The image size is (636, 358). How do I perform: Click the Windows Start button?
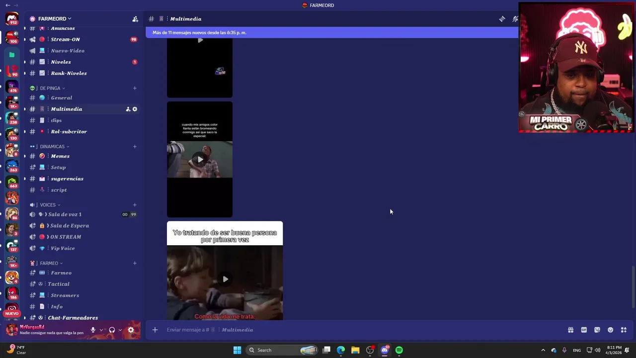(237, 350)
